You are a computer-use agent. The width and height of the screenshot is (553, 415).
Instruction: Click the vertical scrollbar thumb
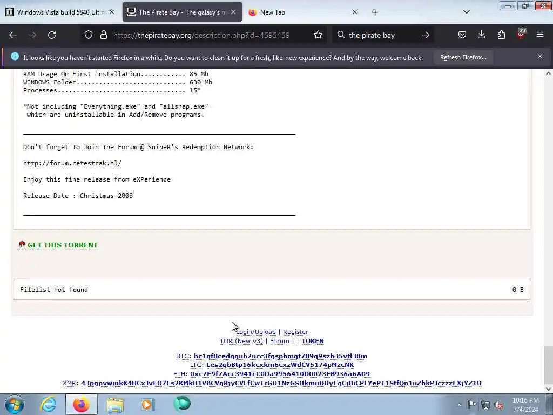[x=549, y=364]
